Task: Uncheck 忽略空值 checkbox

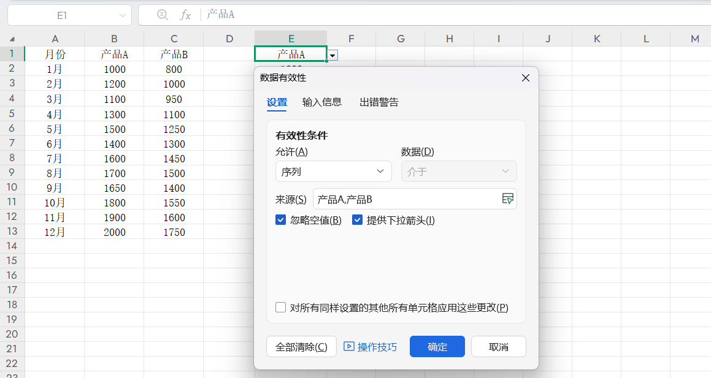Action: 281,219
